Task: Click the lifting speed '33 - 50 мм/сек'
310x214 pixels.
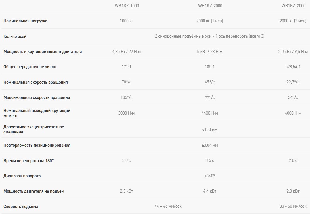Action: 293,206
